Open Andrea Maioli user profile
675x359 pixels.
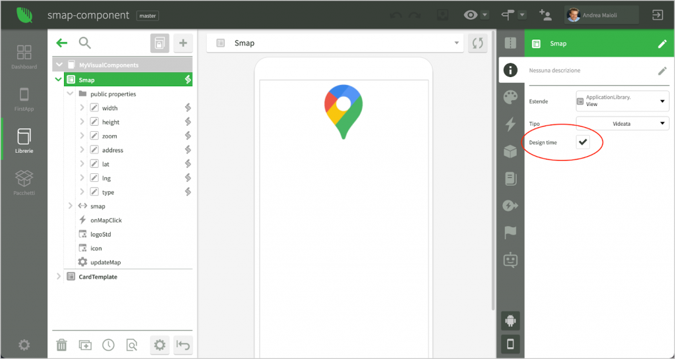[601, 15]
